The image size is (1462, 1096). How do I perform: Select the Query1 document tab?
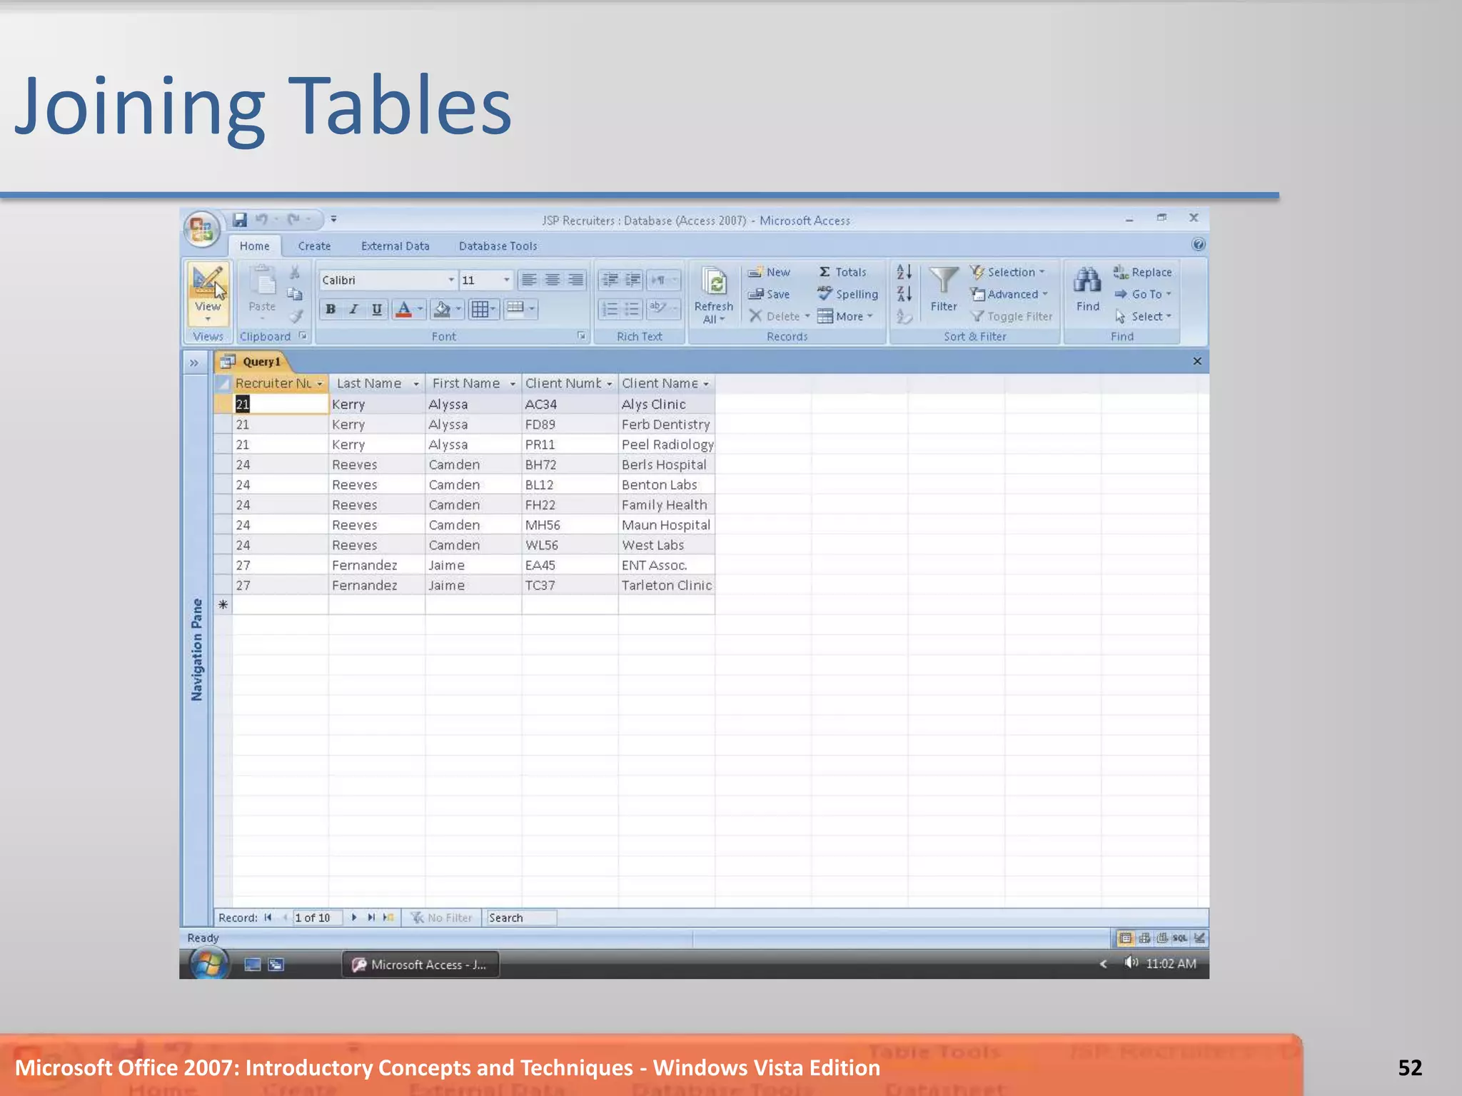click(251, 362)
